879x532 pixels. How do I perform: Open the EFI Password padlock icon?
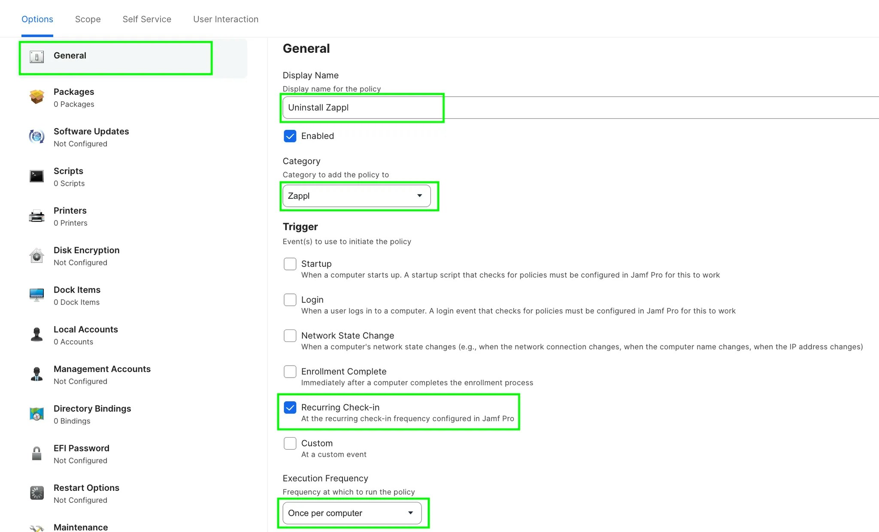pos(36,453)
